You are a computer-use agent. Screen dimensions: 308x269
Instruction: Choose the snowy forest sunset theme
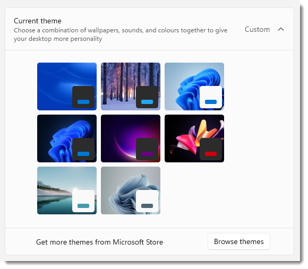point(131,86)
